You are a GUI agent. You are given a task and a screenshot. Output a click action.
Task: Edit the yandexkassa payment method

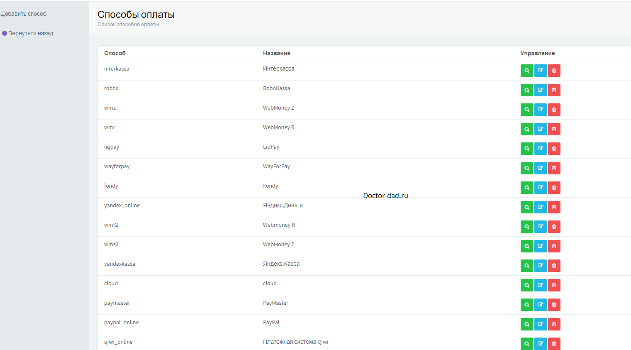click(x=541, y=266)
